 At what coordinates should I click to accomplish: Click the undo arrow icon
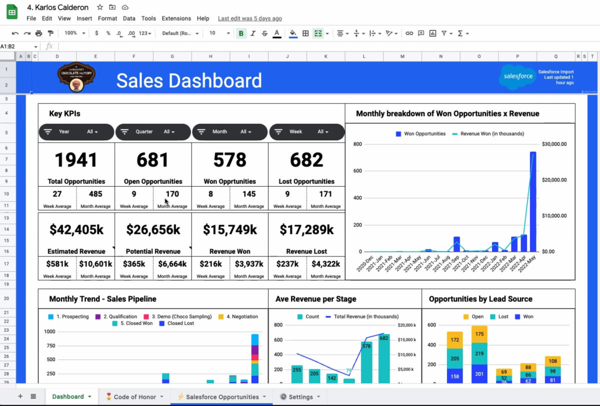(15, 33)
